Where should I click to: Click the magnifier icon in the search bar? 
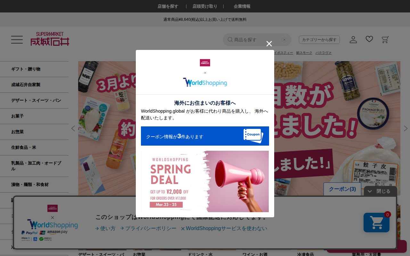[230, 39]
